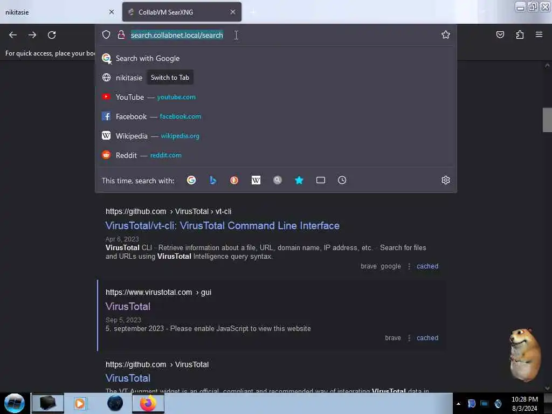Close the CollabVM SearXNG tab
This screenshot has height=414, width=552.
233,12
